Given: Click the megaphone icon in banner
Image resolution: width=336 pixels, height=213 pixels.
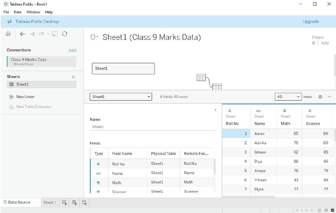Looking at the screenshot, I should (x=9, y=21).
